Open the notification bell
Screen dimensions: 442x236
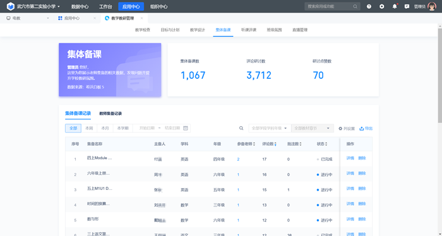pos(395,6)
